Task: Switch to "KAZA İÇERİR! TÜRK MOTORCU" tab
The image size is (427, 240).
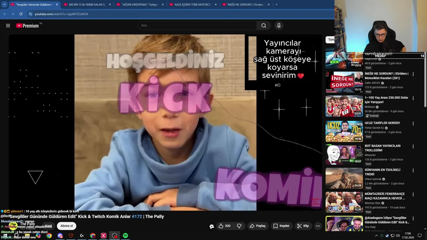Action: 193,5
